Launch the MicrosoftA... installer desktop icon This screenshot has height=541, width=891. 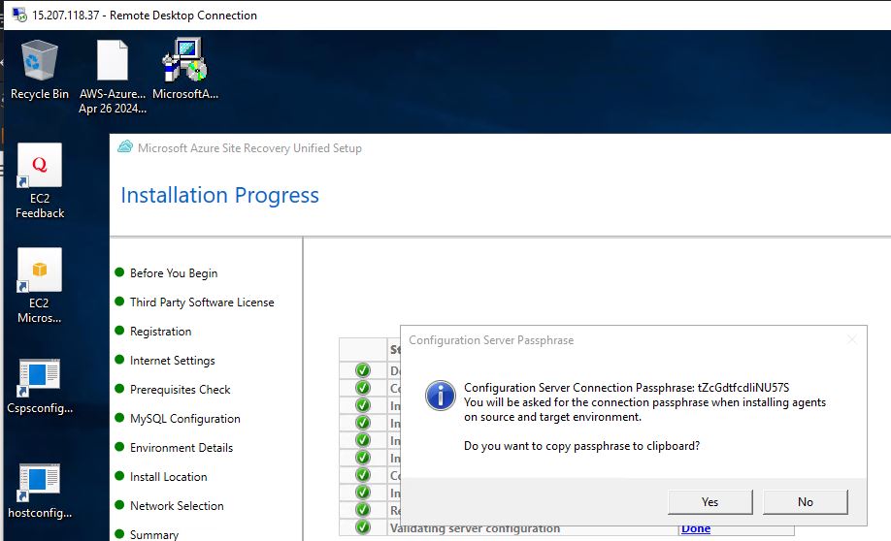[184, 61]
